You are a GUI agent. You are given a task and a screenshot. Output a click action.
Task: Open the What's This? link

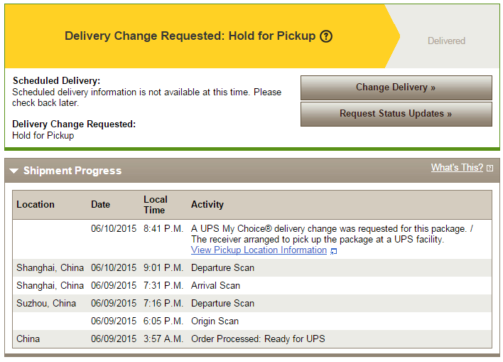457,168
